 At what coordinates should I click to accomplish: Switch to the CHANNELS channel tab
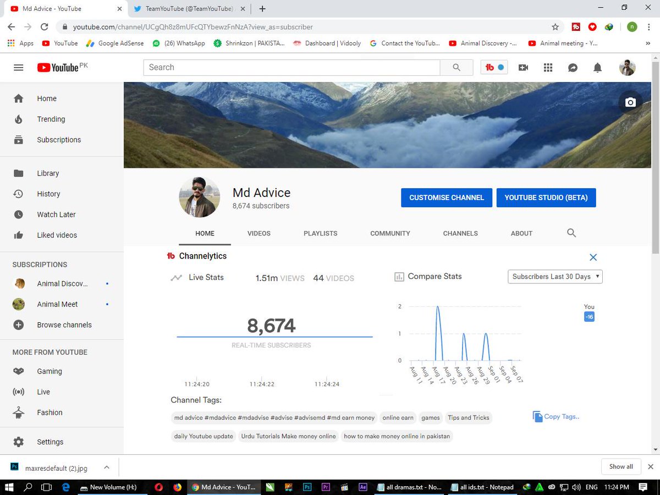click(460, 233)
